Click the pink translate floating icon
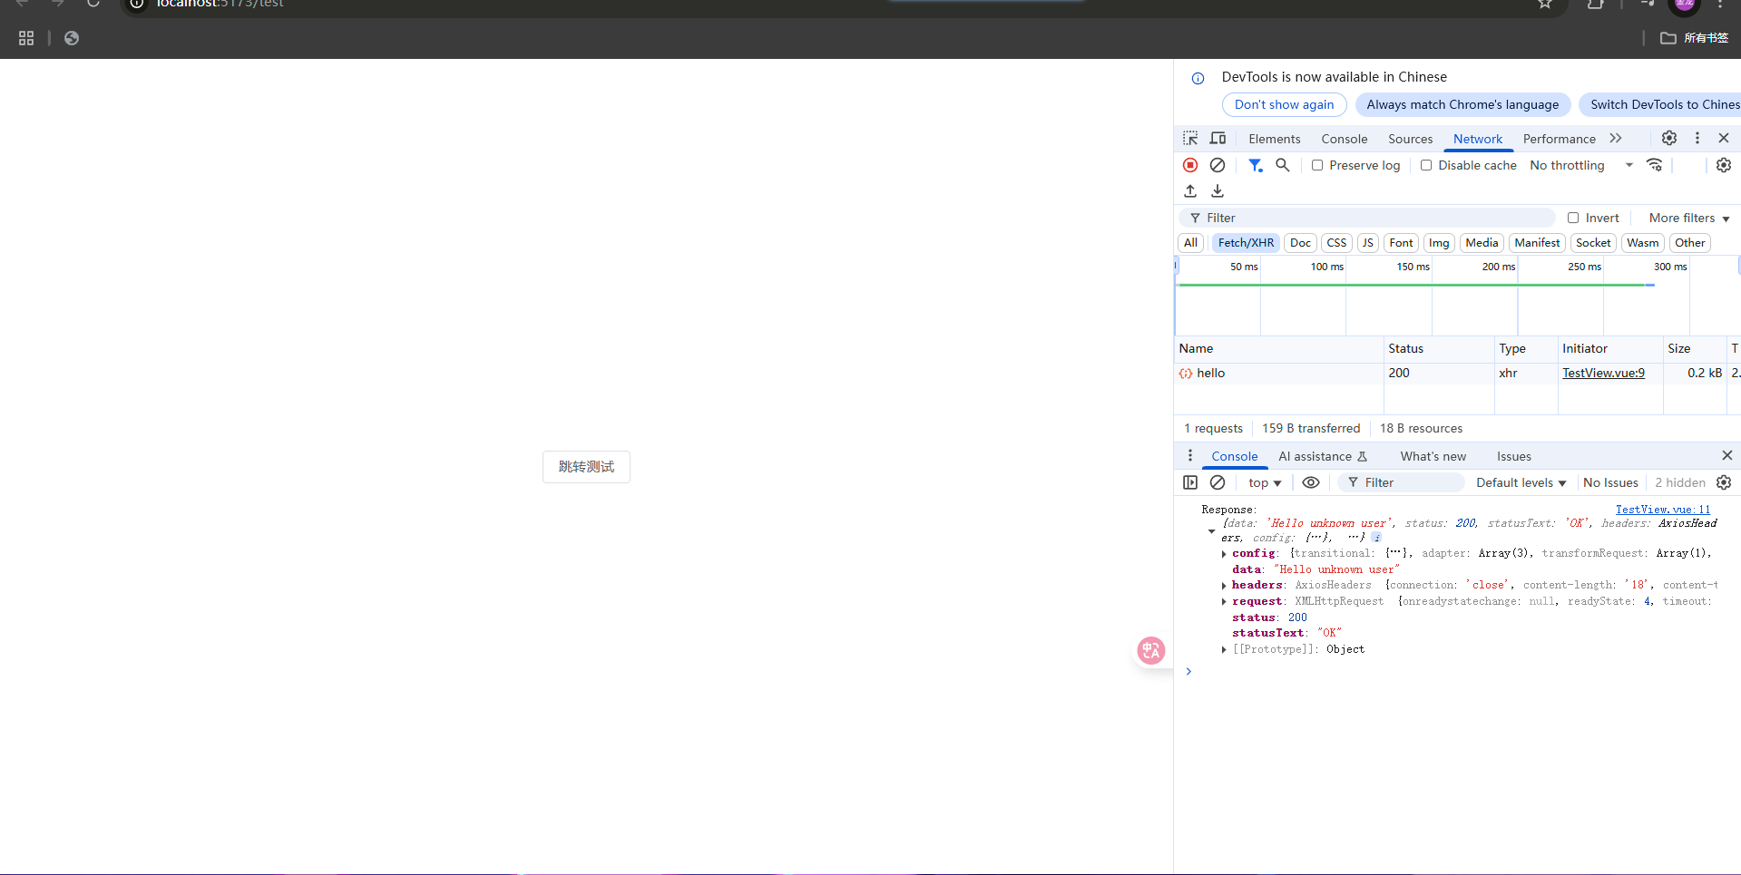This screenshot has height=875, width=1741. (1151, 650)
